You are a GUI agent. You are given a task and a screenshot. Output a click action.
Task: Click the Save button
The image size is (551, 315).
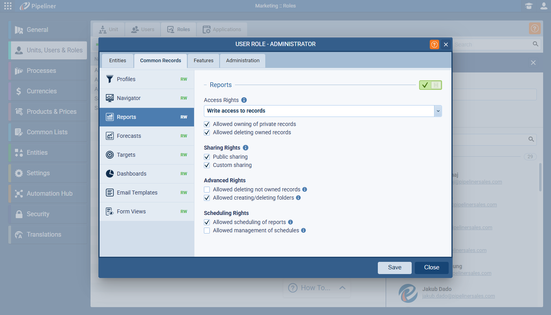click(394, 267)
